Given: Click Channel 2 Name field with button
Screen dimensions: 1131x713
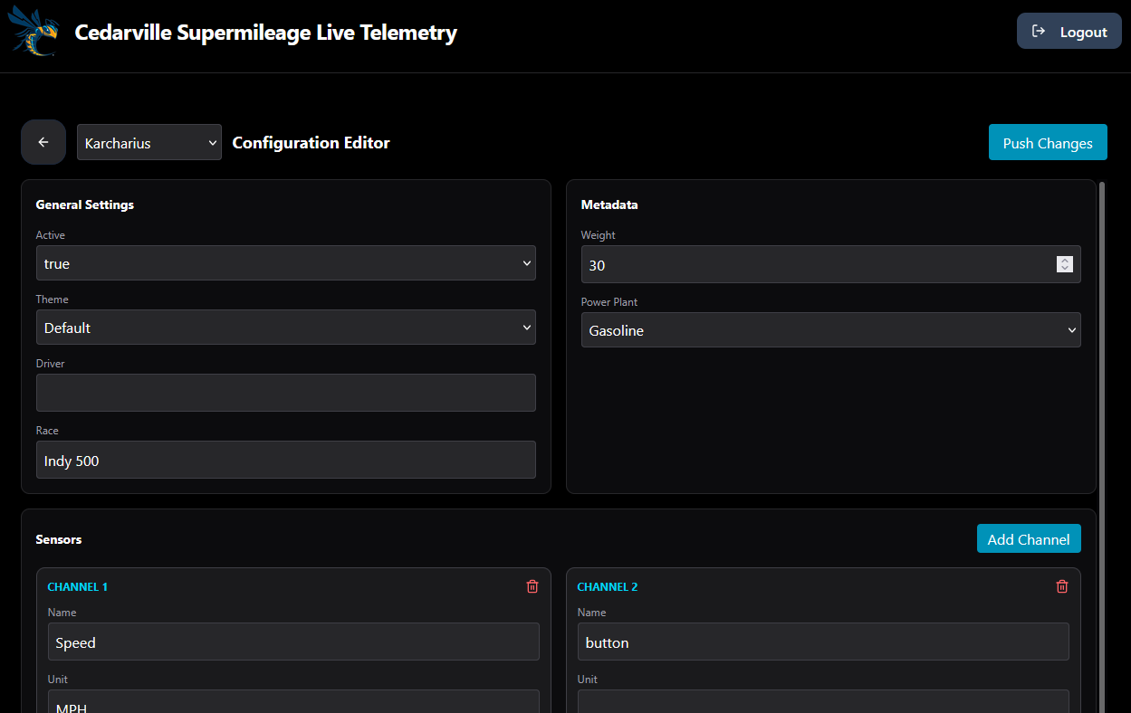Looking at the screenshot, I should [823, 642].
